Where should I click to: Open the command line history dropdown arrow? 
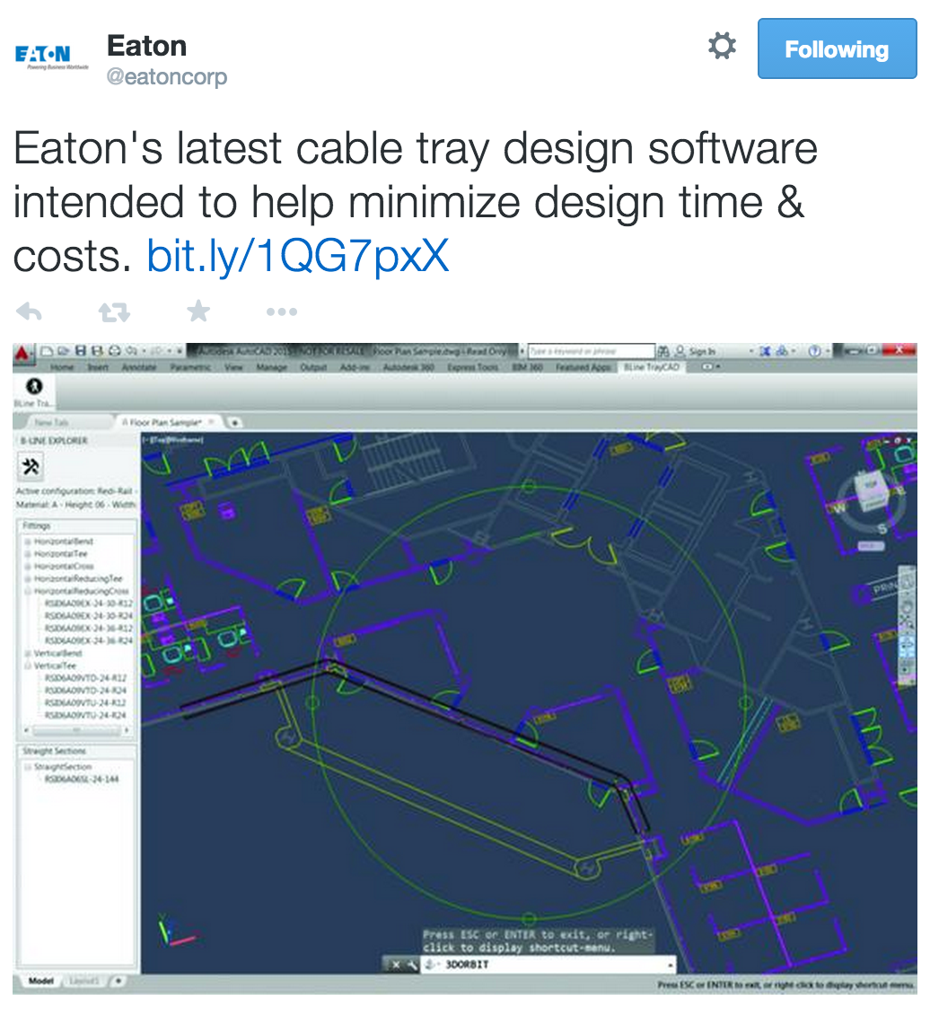[671, 965]
